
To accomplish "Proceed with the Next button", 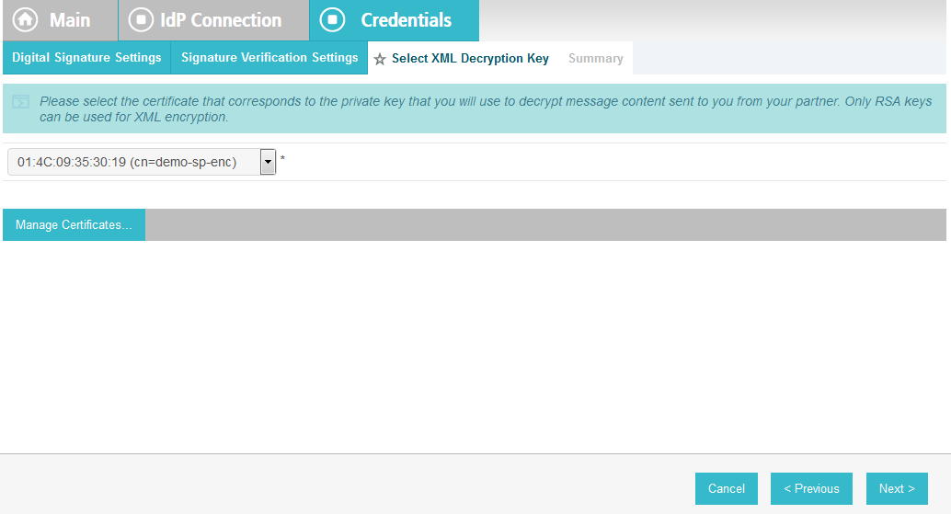I will click(x=897, y=488).
